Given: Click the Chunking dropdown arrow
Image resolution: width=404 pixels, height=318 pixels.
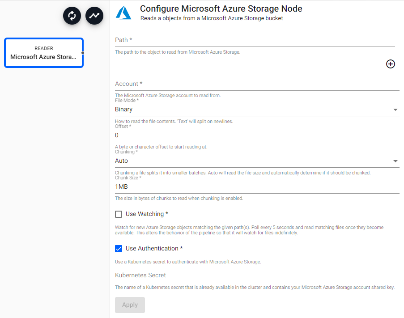Looking at the screenshot, I should (x=395, y=161).
